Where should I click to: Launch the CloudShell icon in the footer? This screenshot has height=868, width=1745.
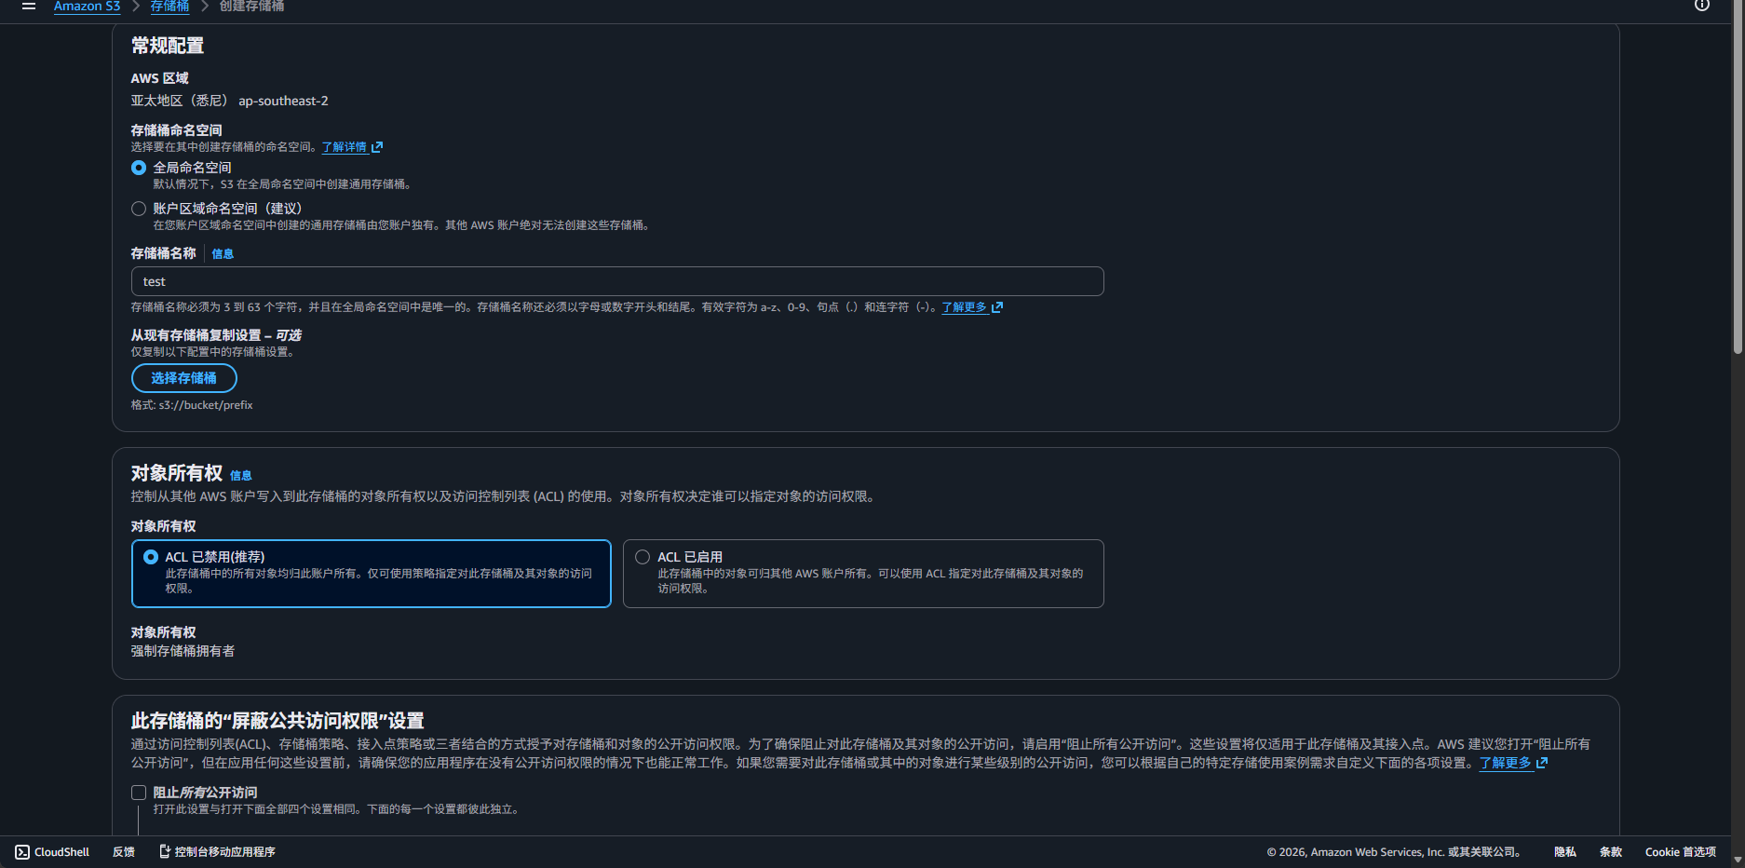(22, 852)
